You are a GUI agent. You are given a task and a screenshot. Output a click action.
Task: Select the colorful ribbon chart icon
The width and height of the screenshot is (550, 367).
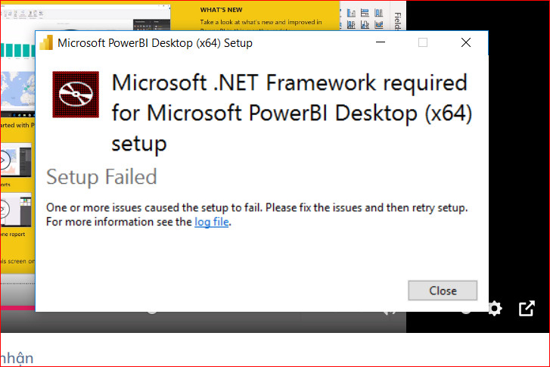(379, 24)
